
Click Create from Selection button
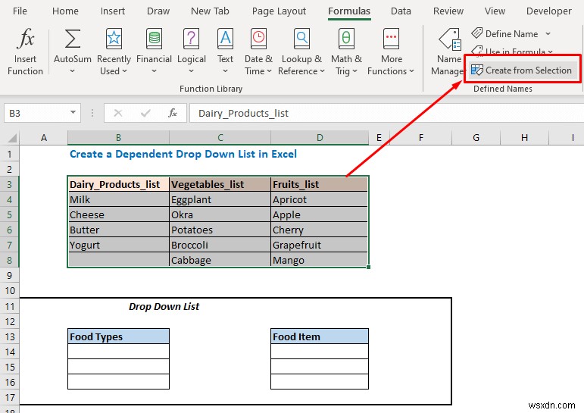click(521, 70)
